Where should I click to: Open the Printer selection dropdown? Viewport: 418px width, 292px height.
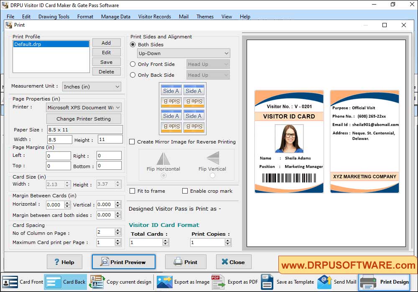[84, 108]
